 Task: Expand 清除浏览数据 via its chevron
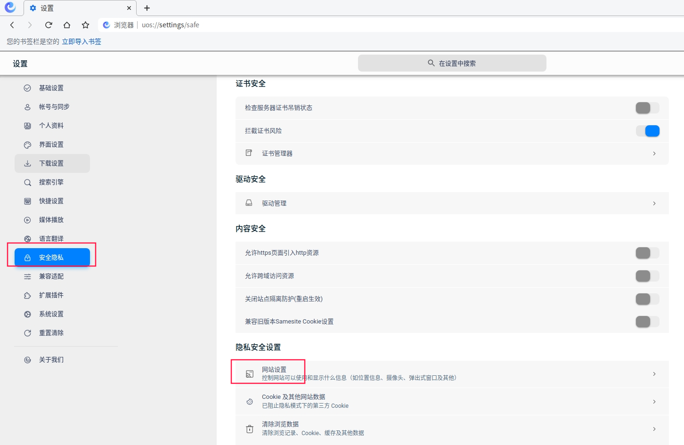tap(654, 429)
